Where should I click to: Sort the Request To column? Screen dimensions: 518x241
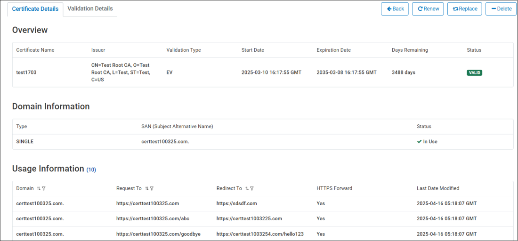coord(146,188)
